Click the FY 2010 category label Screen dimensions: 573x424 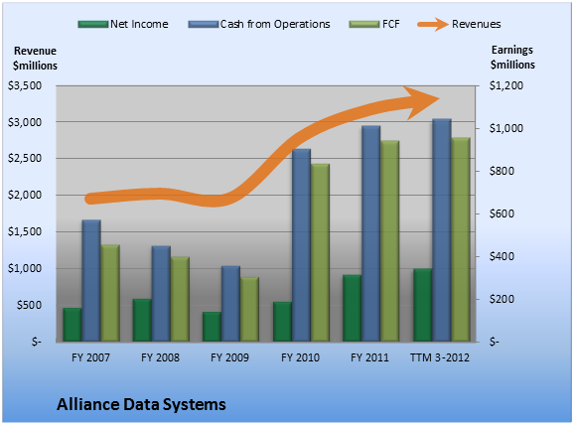pos(300,357)
